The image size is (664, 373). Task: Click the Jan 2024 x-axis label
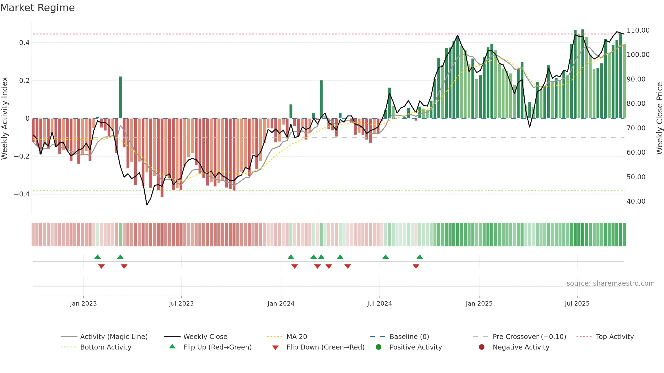[281, 304]
